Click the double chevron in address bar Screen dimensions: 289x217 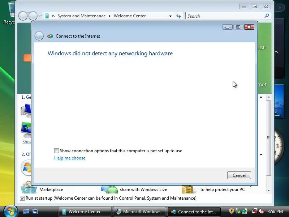click(x=53, y=16)
